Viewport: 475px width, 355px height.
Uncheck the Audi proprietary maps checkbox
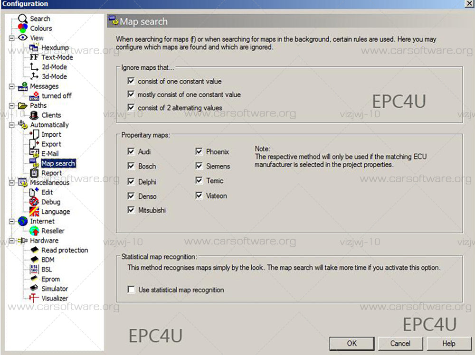coord(131,151)
